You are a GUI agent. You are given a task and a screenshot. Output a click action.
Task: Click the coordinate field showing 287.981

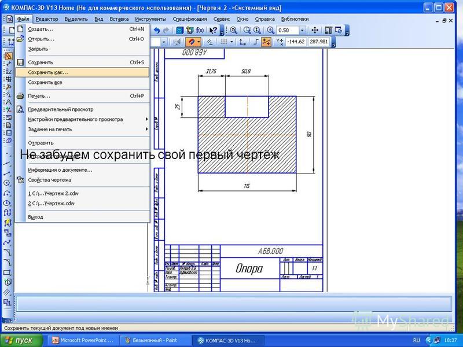coord(319,42)
